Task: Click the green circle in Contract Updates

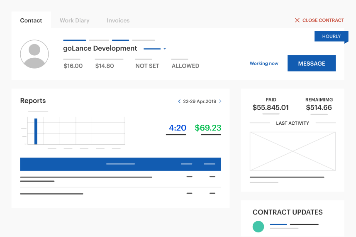Action: pyautogui.click(x=258, y=227)
